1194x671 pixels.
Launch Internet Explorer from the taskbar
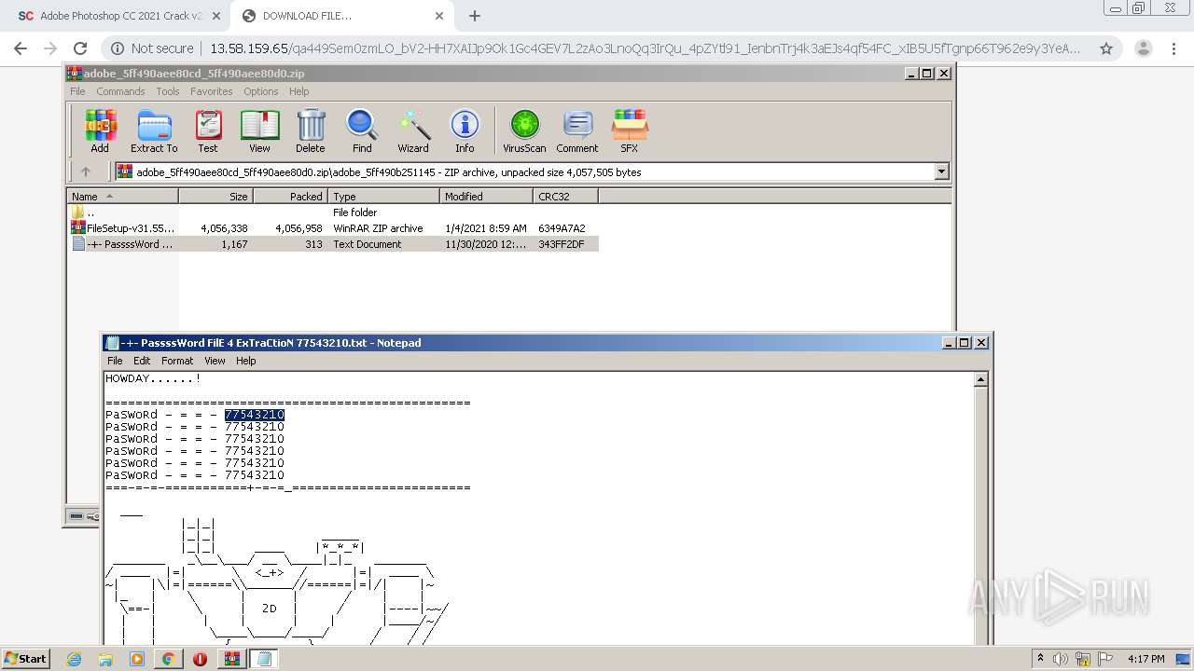[75, 659]
